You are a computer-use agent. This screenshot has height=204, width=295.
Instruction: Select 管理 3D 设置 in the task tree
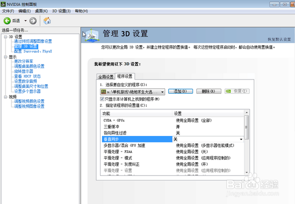coord(26,46)
